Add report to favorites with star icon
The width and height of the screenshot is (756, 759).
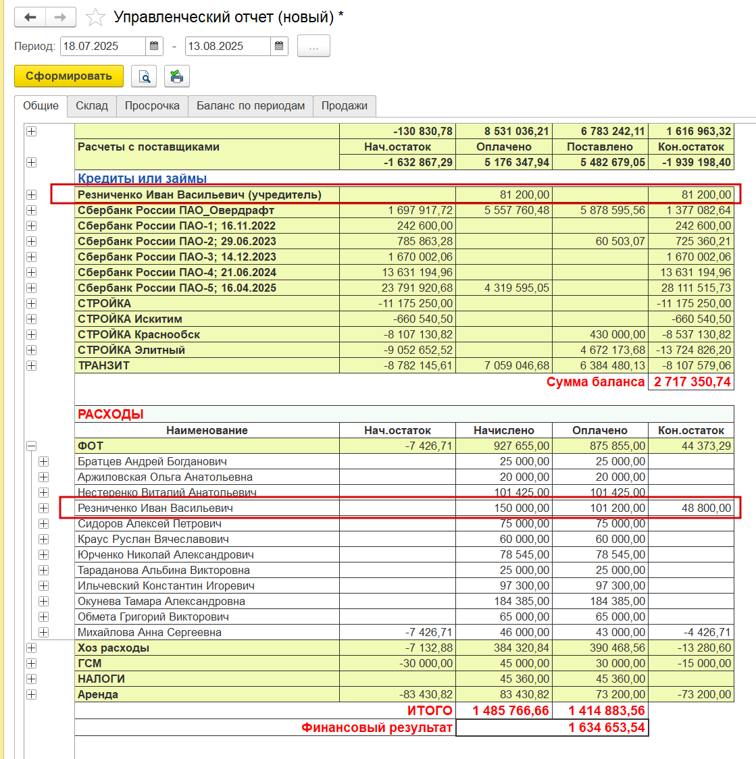[95, 18]
